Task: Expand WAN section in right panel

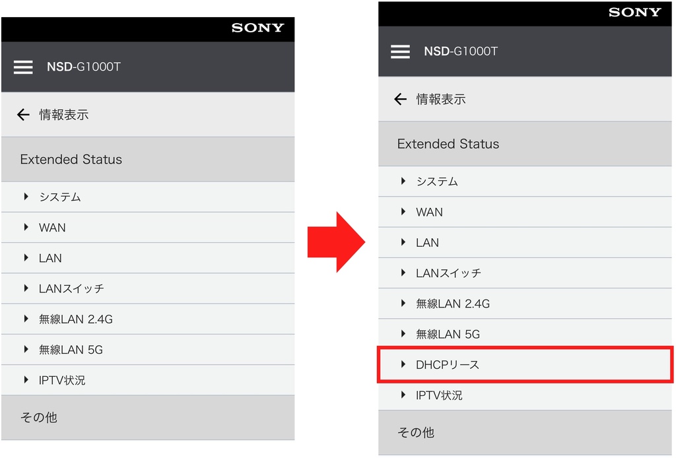Action: pyautogui.click(x=525, y=212)
